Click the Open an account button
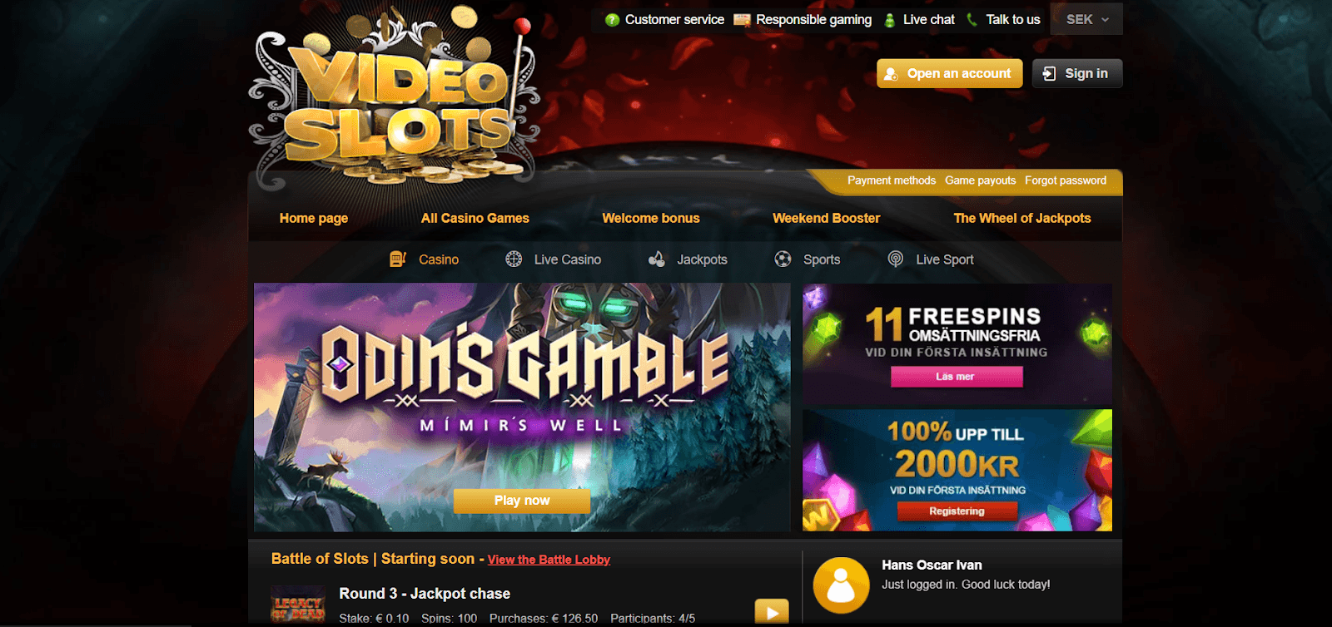The height and width of the screenshot is (627, 1332). coord(950,73)
